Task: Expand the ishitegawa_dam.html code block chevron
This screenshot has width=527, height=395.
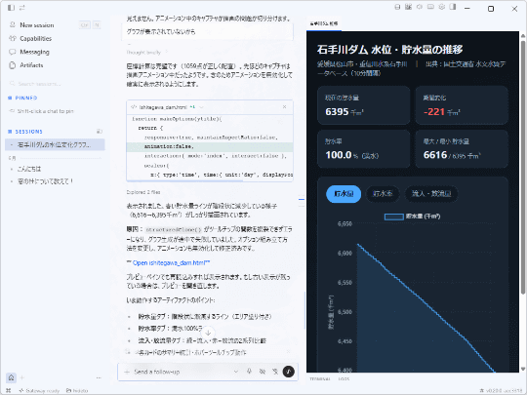Action: pos(202,107)
